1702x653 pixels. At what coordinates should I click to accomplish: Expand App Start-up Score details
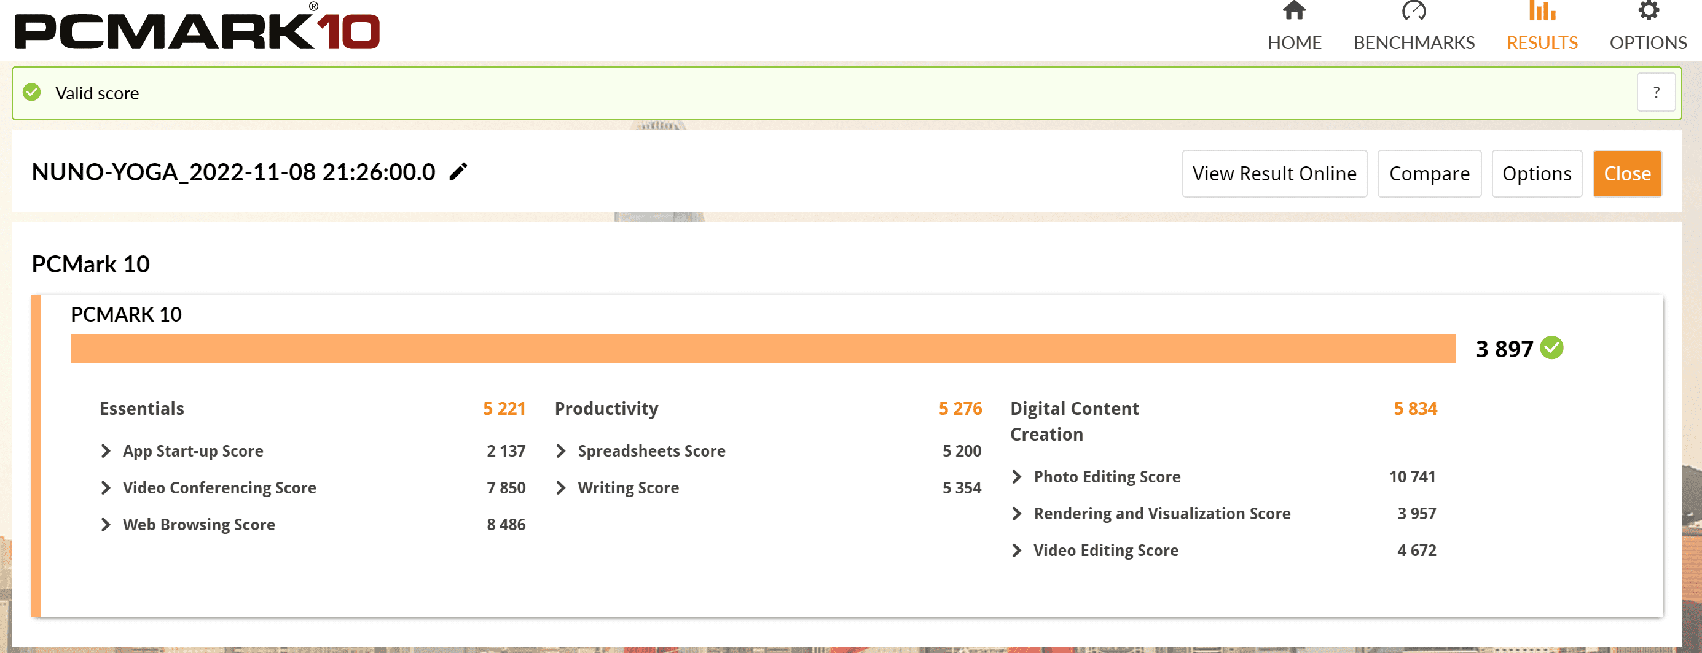[106, 451]
